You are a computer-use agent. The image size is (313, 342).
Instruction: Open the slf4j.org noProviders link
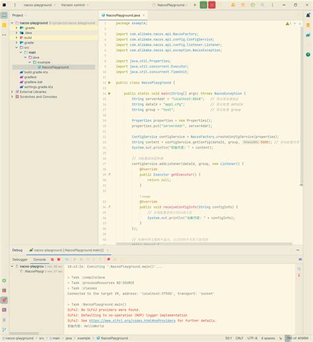[x=132, y=321]
